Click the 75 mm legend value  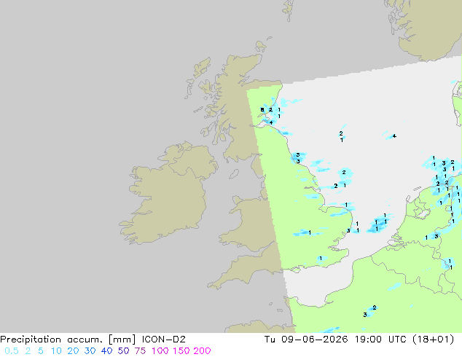tap(140, 351)
